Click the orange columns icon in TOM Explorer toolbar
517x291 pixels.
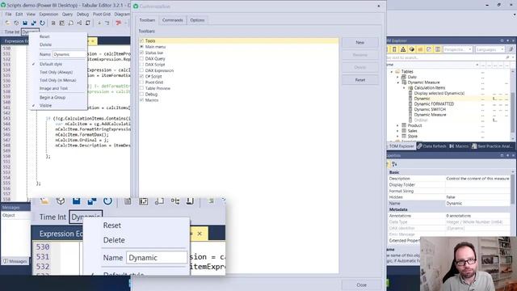pos(420,49)
